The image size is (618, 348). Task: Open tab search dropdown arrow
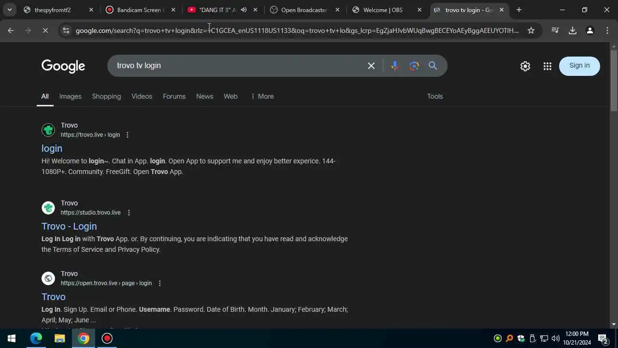pos(9,10)
